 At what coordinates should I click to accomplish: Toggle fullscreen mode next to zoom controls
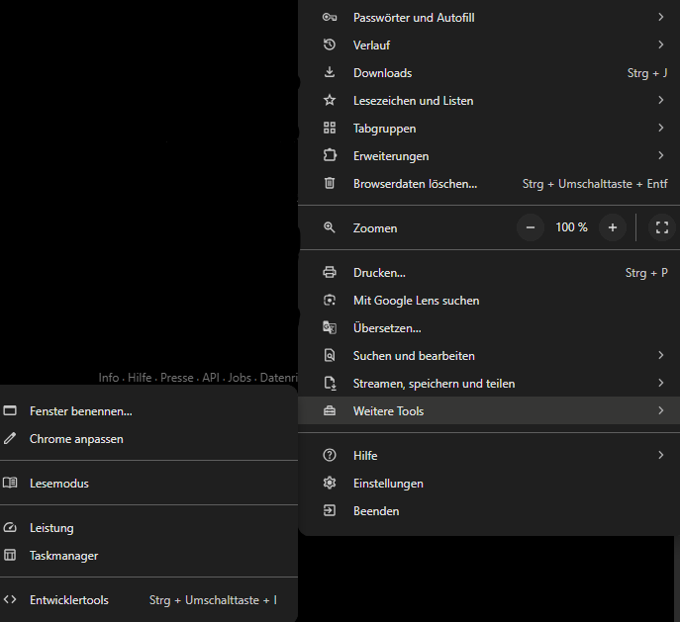(662, 227)
